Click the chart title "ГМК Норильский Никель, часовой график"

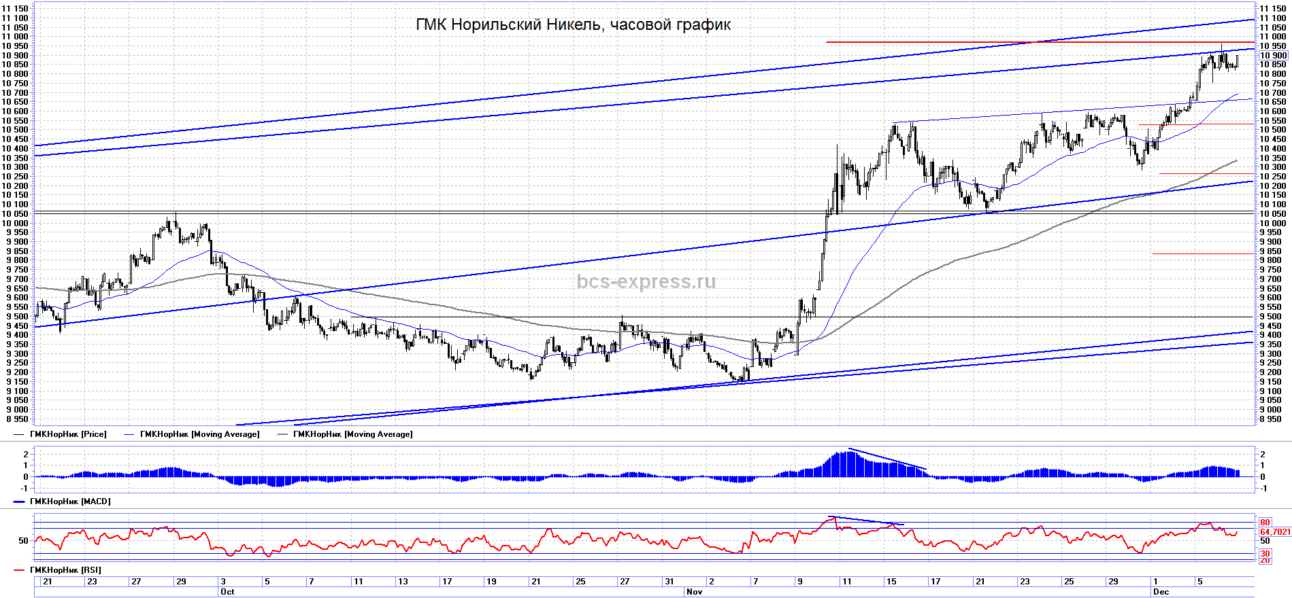(573, 25)
